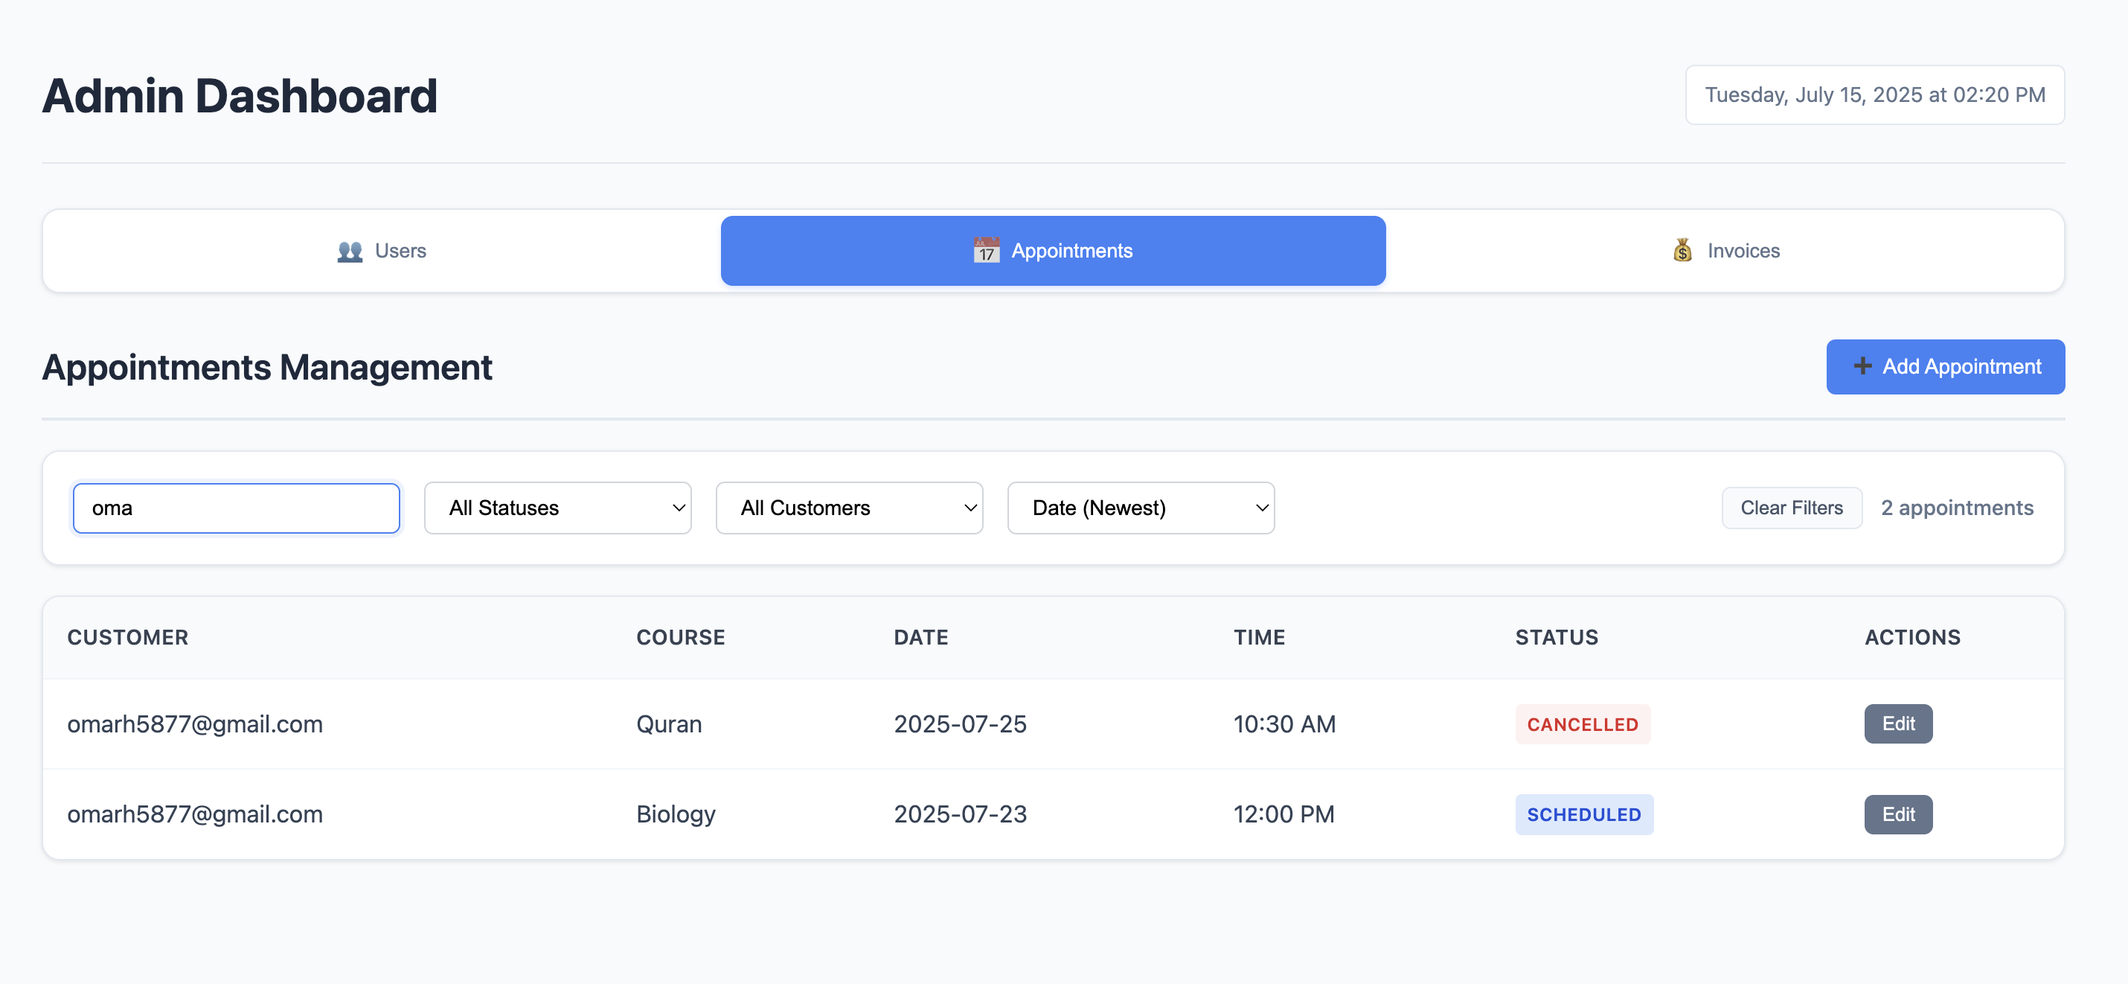Click the Add Appointment button
The width and height of the screenshot is (2128, 984).
(1946, 367)
